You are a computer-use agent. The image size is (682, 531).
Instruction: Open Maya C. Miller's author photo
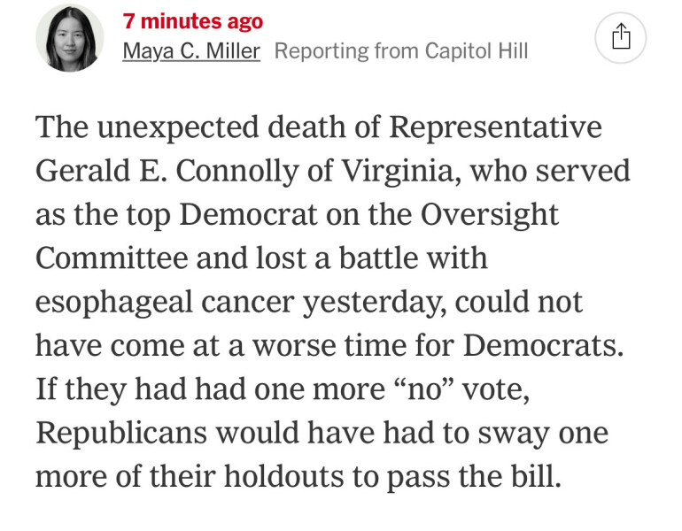(x=70, y=38)
